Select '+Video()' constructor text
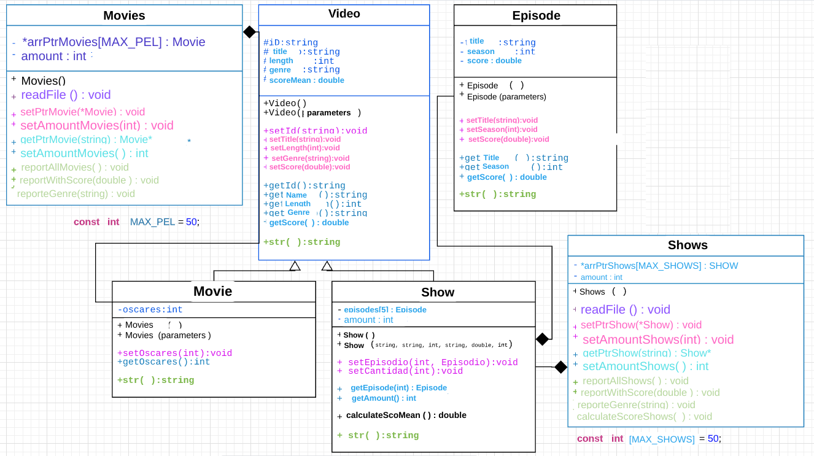This screenshot has width=814, height=456. (285, 103)
